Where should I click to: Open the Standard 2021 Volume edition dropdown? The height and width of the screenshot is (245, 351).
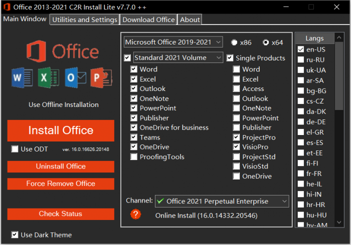point(178,57)
